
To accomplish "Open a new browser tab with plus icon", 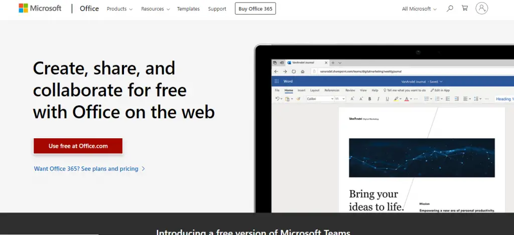I will pos(333,63).
